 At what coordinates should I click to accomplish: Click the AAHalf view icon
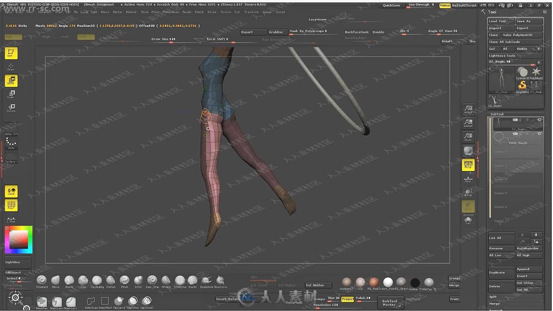(468, 123)
